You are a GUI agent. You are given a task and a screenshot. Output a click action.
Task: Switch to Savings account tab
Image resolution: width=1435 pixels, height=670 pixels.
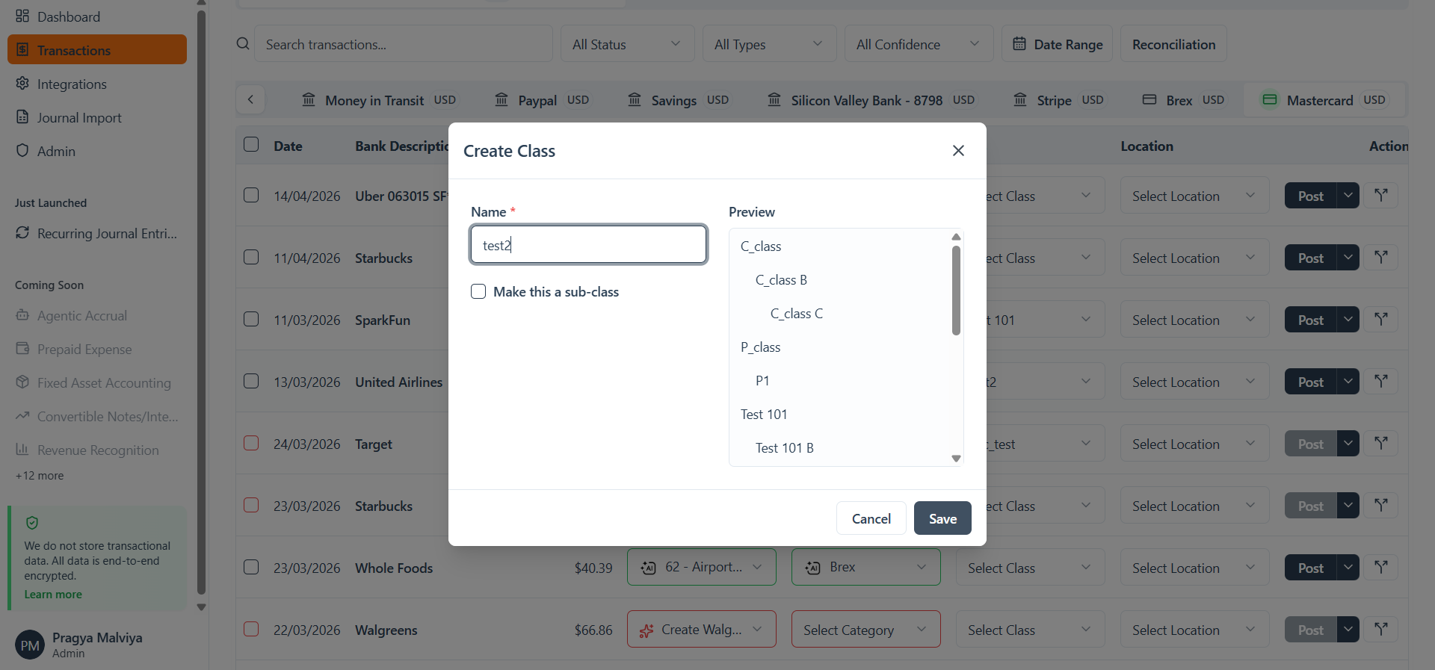[x=679, y=100]
